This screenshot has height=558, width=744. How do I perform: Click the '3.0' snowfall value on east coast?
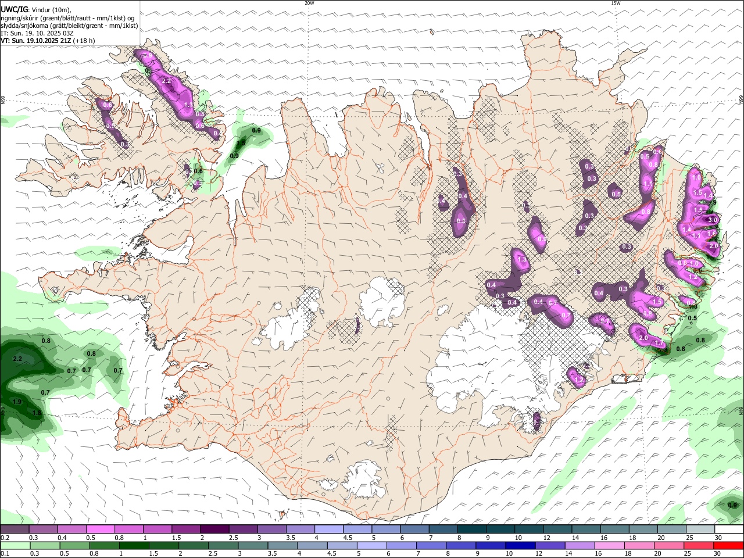tap(713, 219)
